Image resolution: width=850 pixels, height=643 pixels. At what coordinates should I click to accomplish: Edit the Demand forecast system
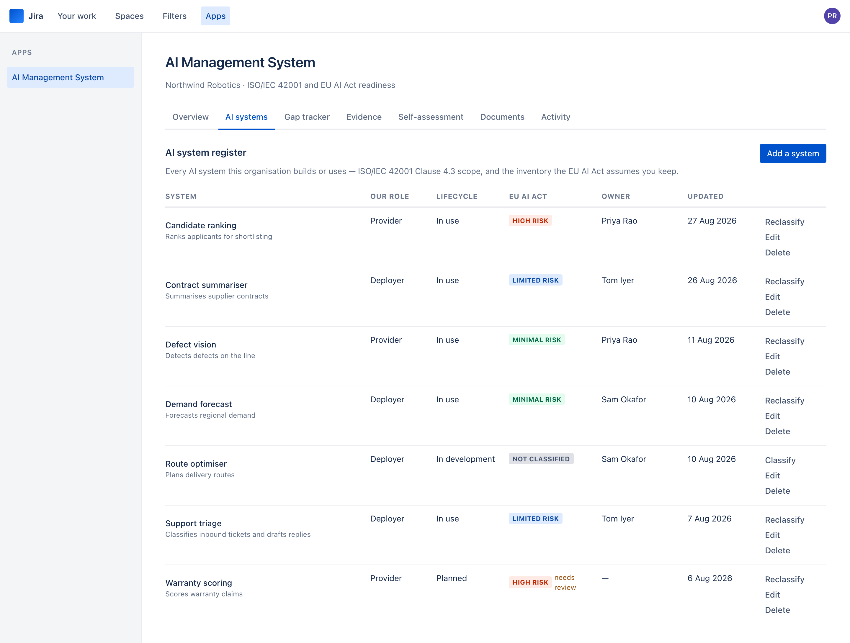tap(772, 416)
